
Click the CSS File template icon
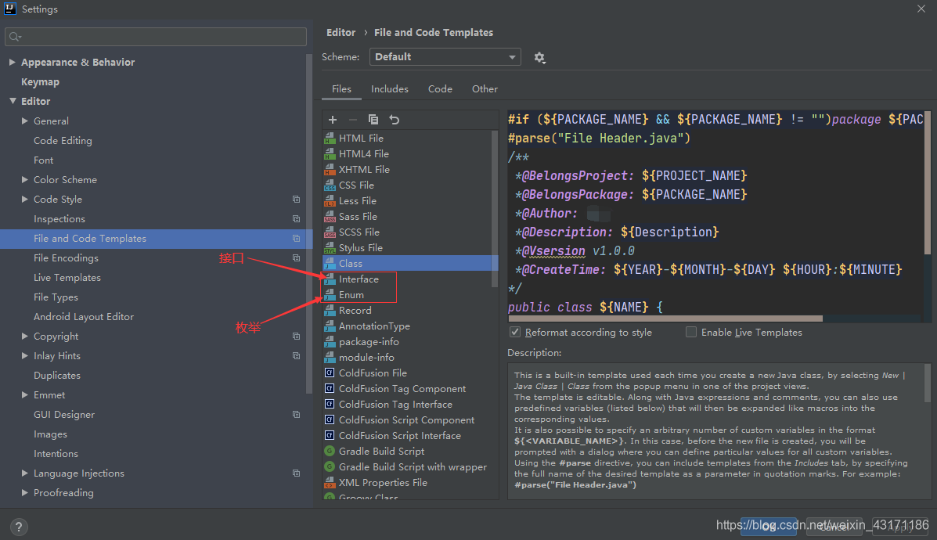(330, 185)
